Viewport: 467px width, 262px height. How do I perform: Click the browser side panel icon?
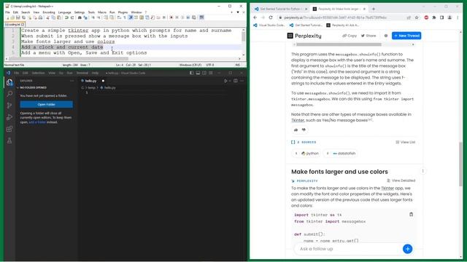pyautogui.click(x=442, y=17)
